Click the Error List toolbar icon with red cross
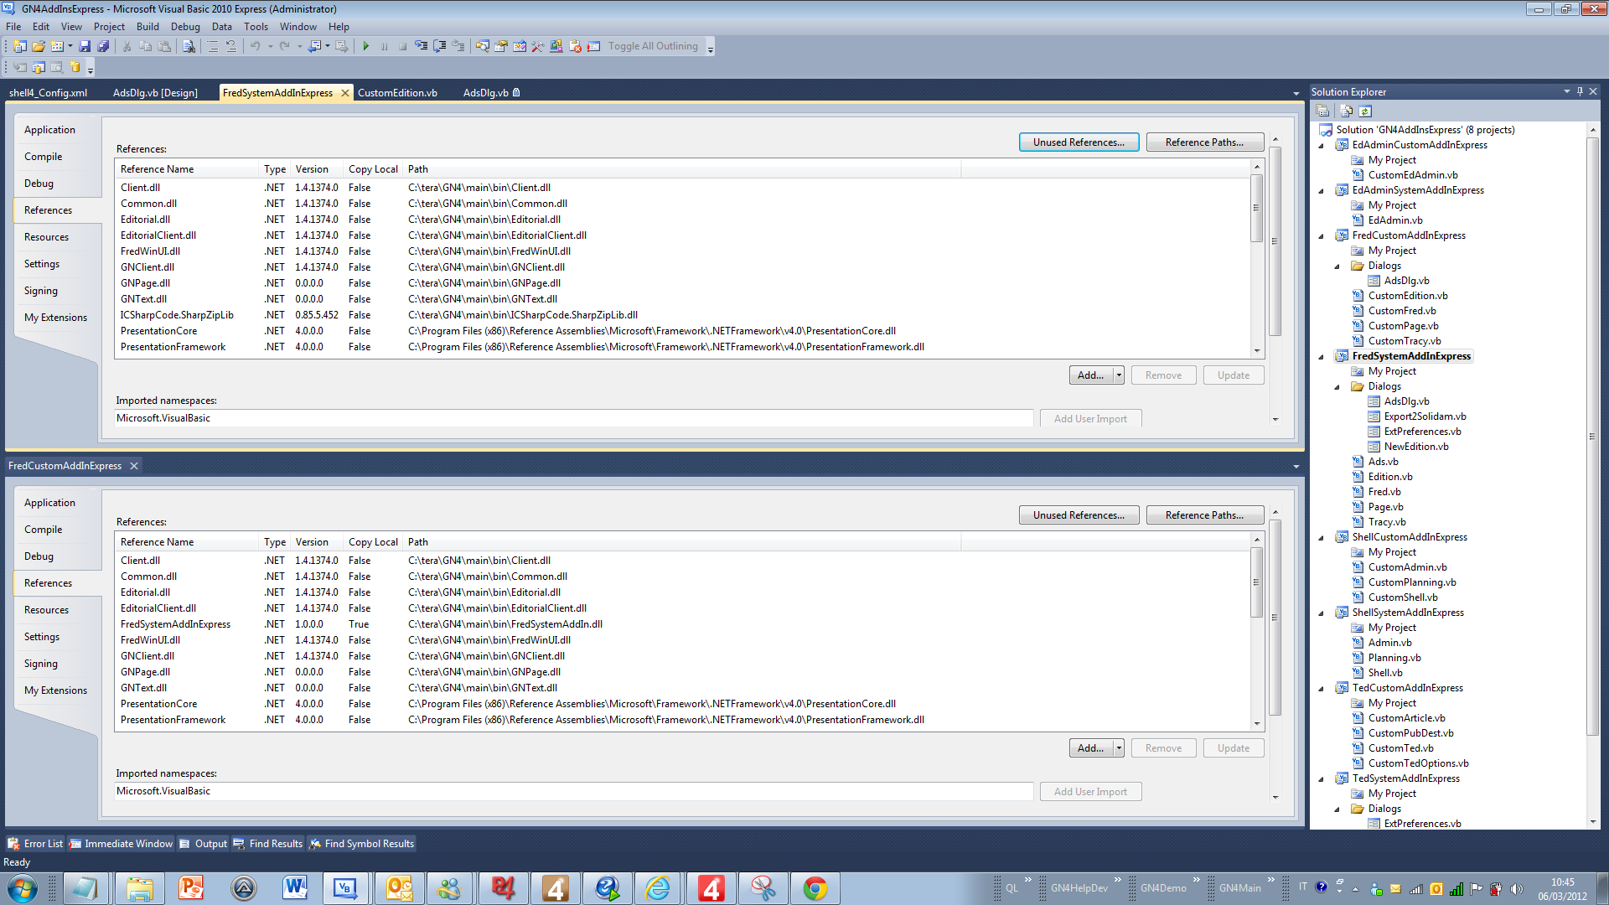The width and height of the screenshot is (1609, 905). [575, 46]
